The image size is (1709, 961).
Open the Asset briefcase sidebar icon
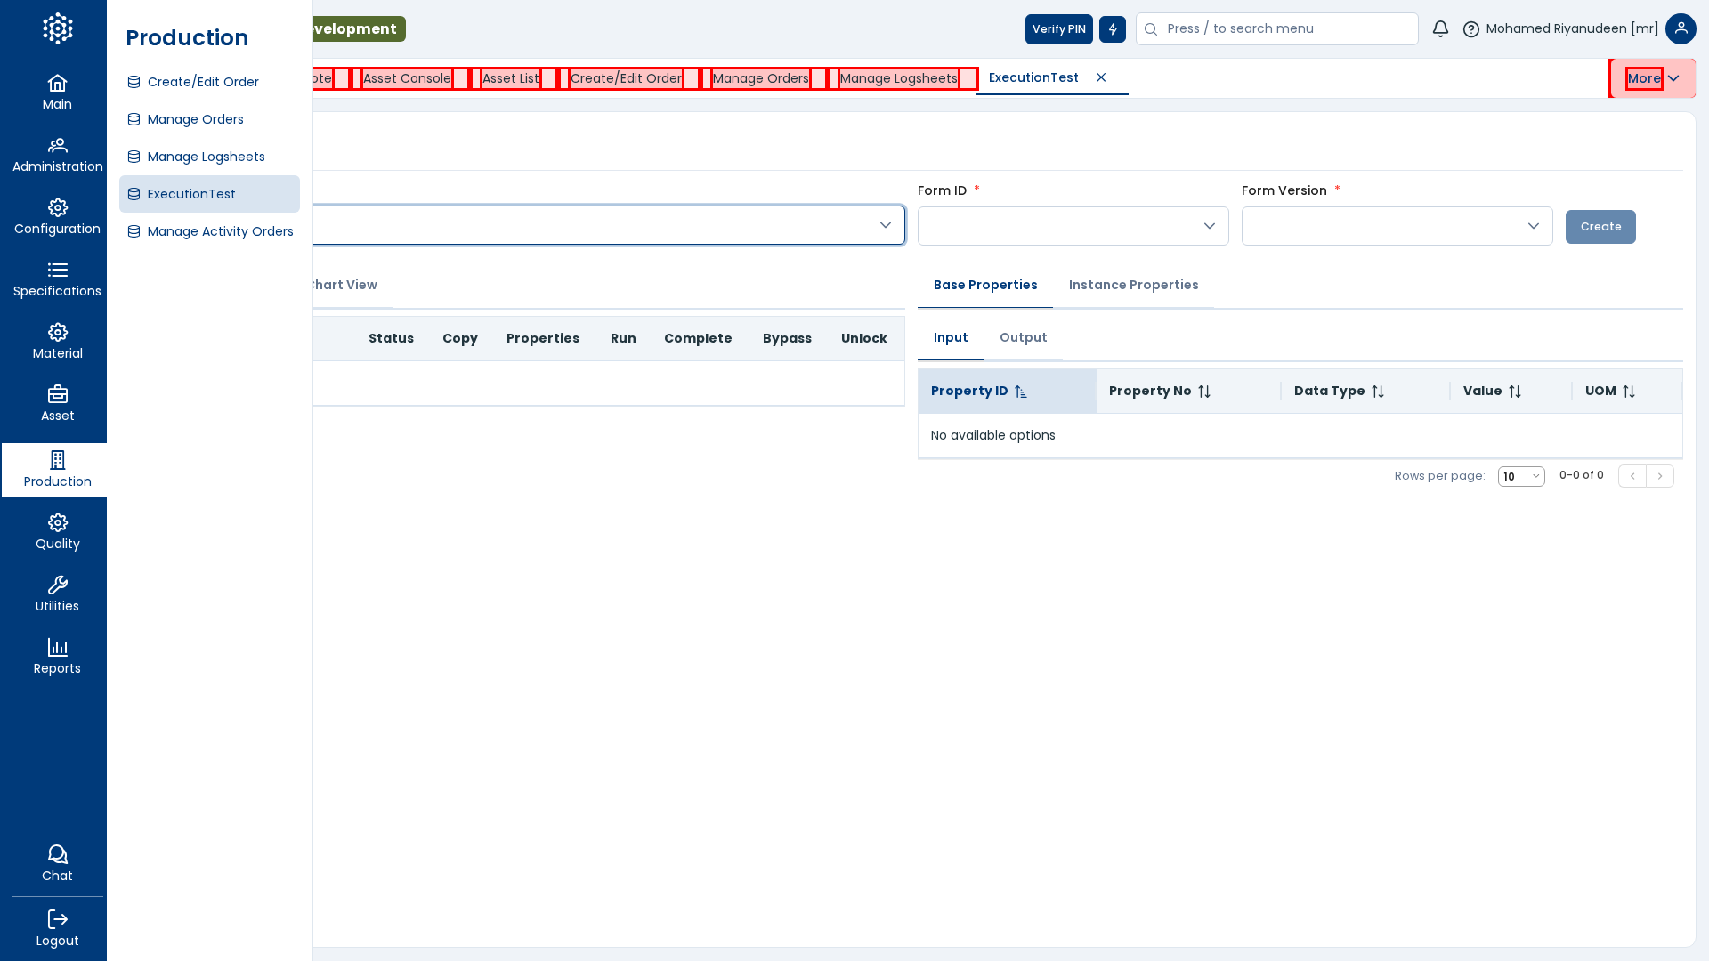[57, 394]
